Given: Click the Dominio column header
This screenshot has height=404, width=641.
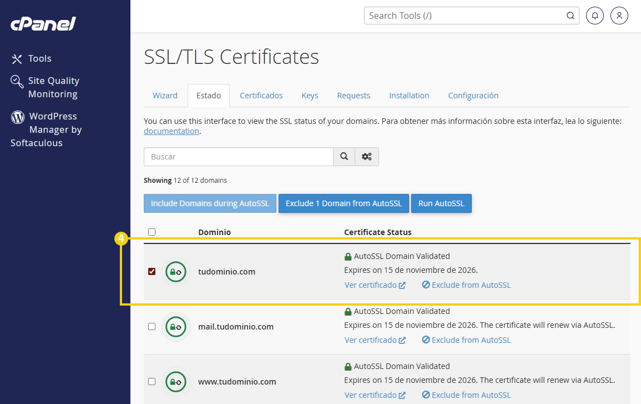Looking at the screenshot, I should pos(215,232).
